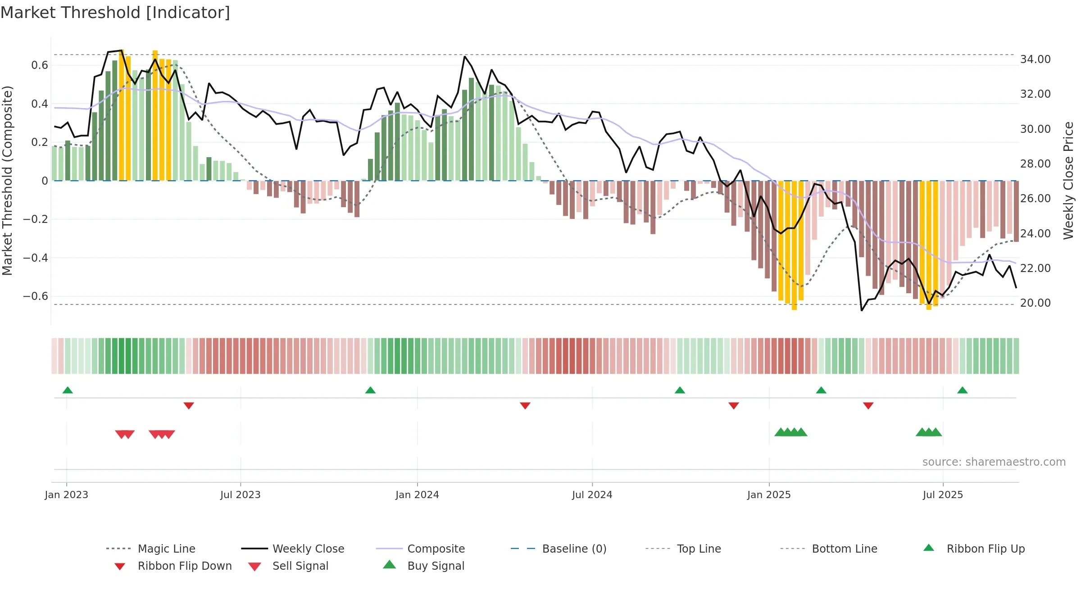
Task: Toggle the Top Line legend entry
Action: click(x=683, y=549)
